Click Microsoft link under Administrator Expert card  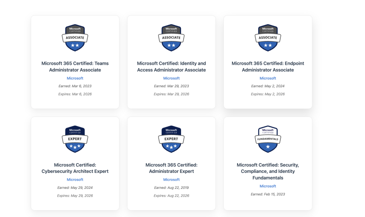pyautogui.click(x=171, y=180)
